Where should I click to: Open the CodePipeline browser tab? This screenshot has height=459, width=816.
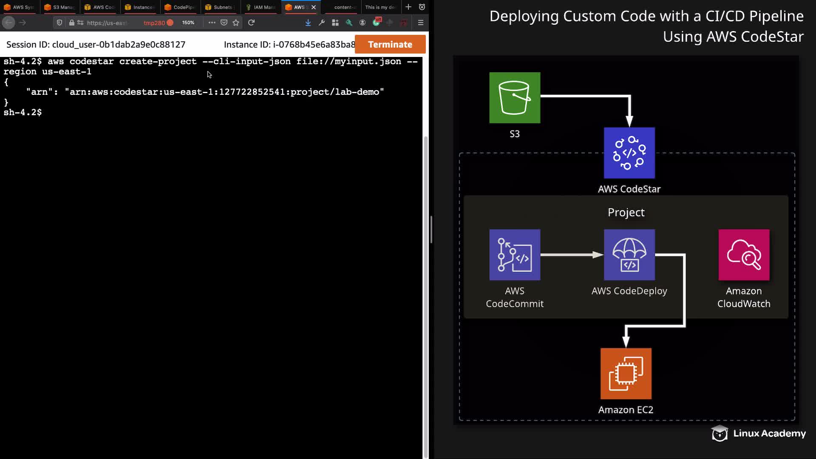point(180,7)
